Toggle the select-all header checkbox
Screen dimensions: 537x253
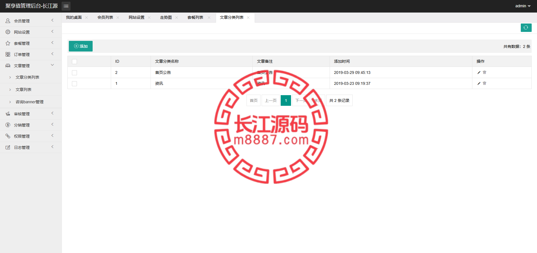pos(74,62)
